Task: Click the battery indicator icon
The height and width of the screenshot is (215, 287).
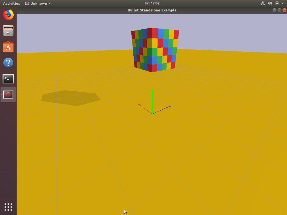Action: click(277, 3)
